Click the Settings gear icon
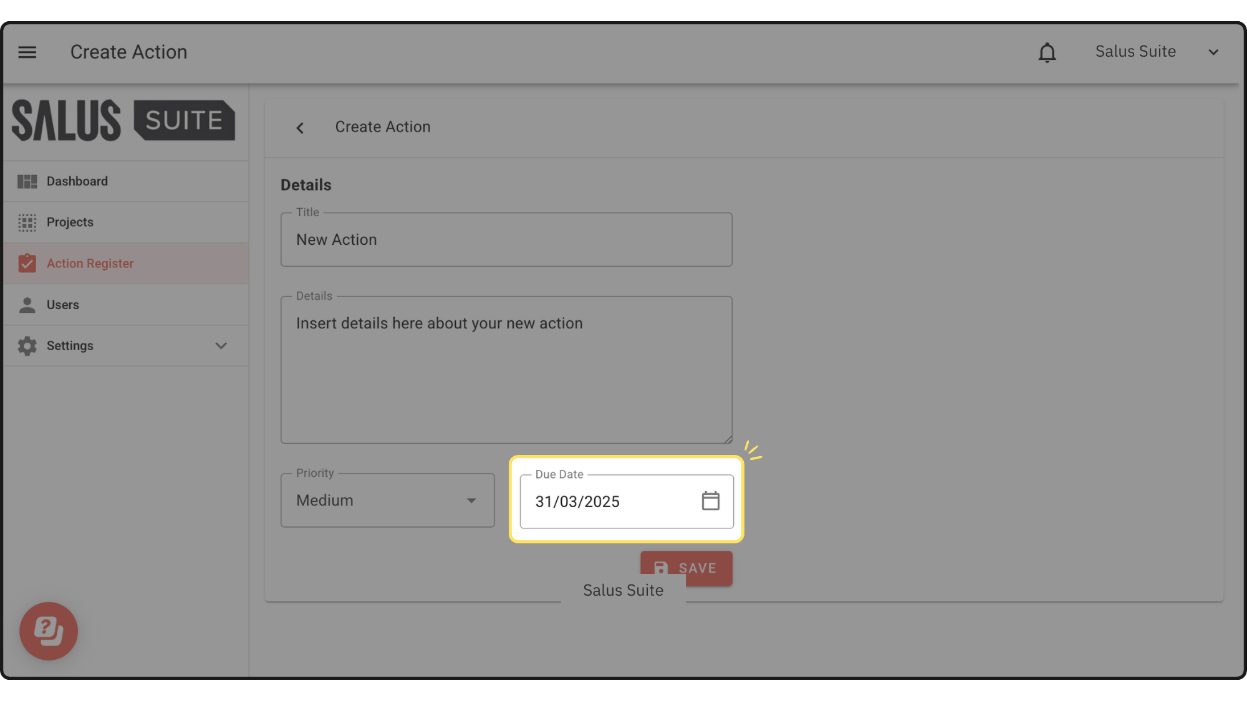This screenshot has height=701, width=1247. 27,346
